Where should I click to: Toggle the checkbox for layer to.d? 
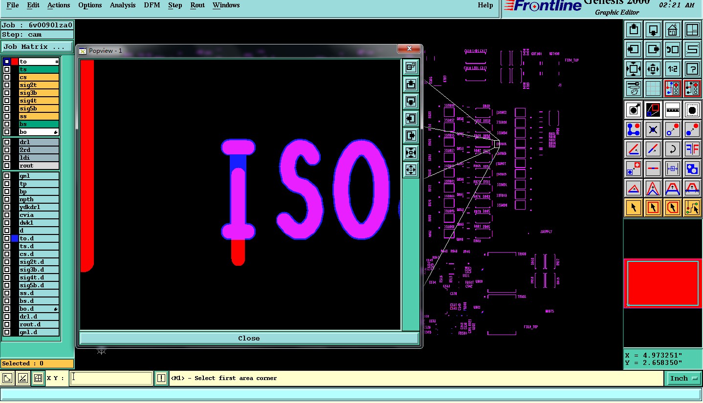7,238
